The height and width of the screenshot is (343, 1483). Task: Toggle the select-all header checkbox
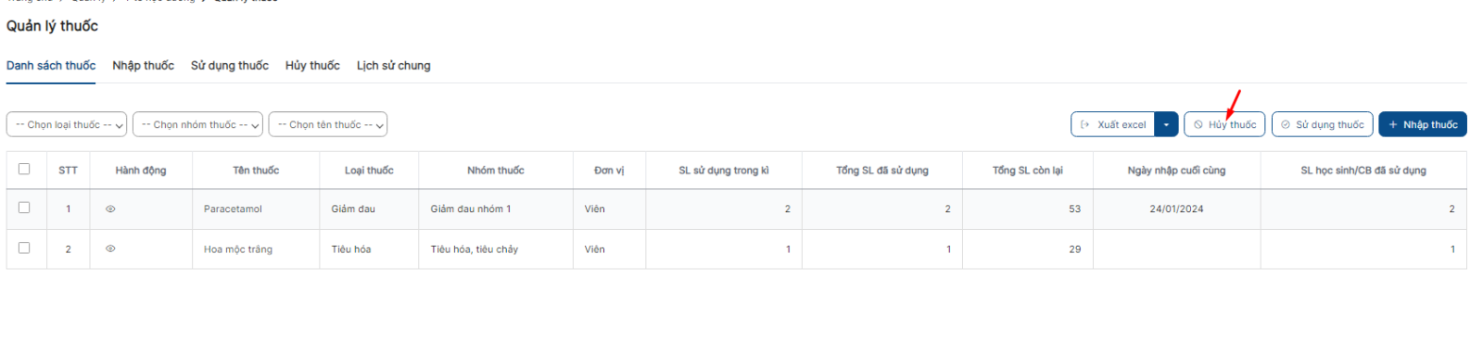tap(24, 169)
